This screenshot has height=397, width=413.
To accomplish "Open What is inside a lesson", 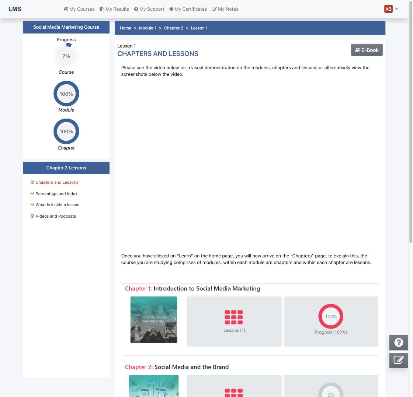I will 58,205.
